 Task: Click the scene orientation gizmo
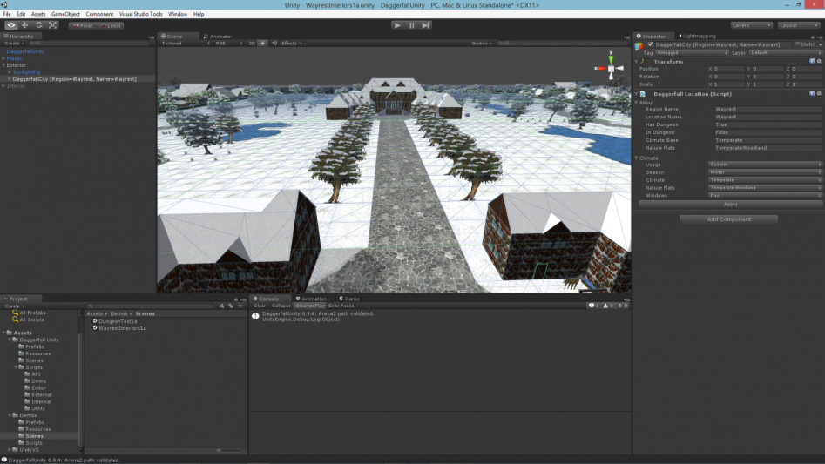tap(611, 68)
